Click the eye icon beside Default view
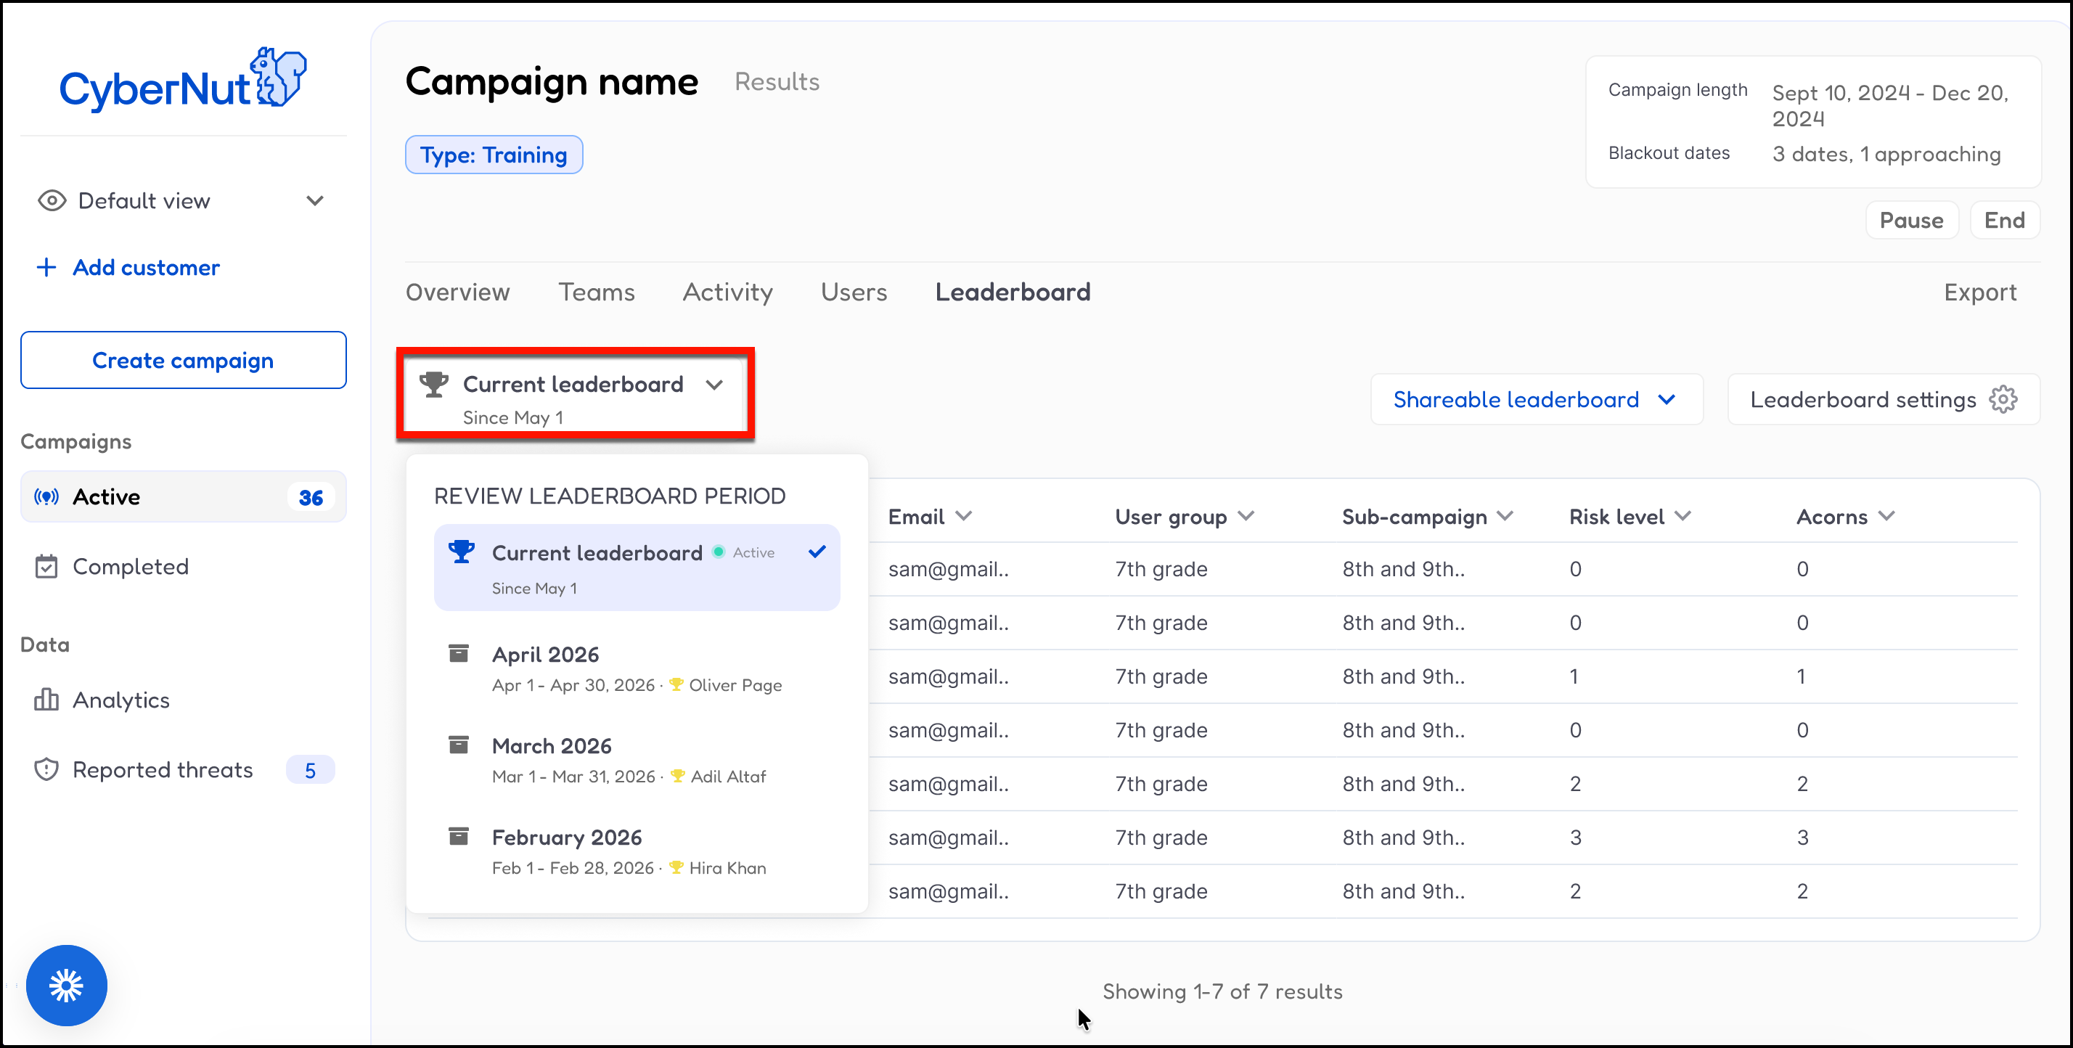The width and height of the screenshot is (2073, 1048). (52, 200)
